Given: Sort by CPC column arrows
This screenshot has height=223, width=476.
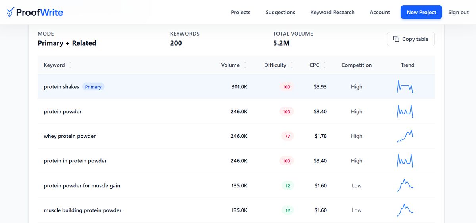Looking at the screenshot, I should tap(324, 65).
